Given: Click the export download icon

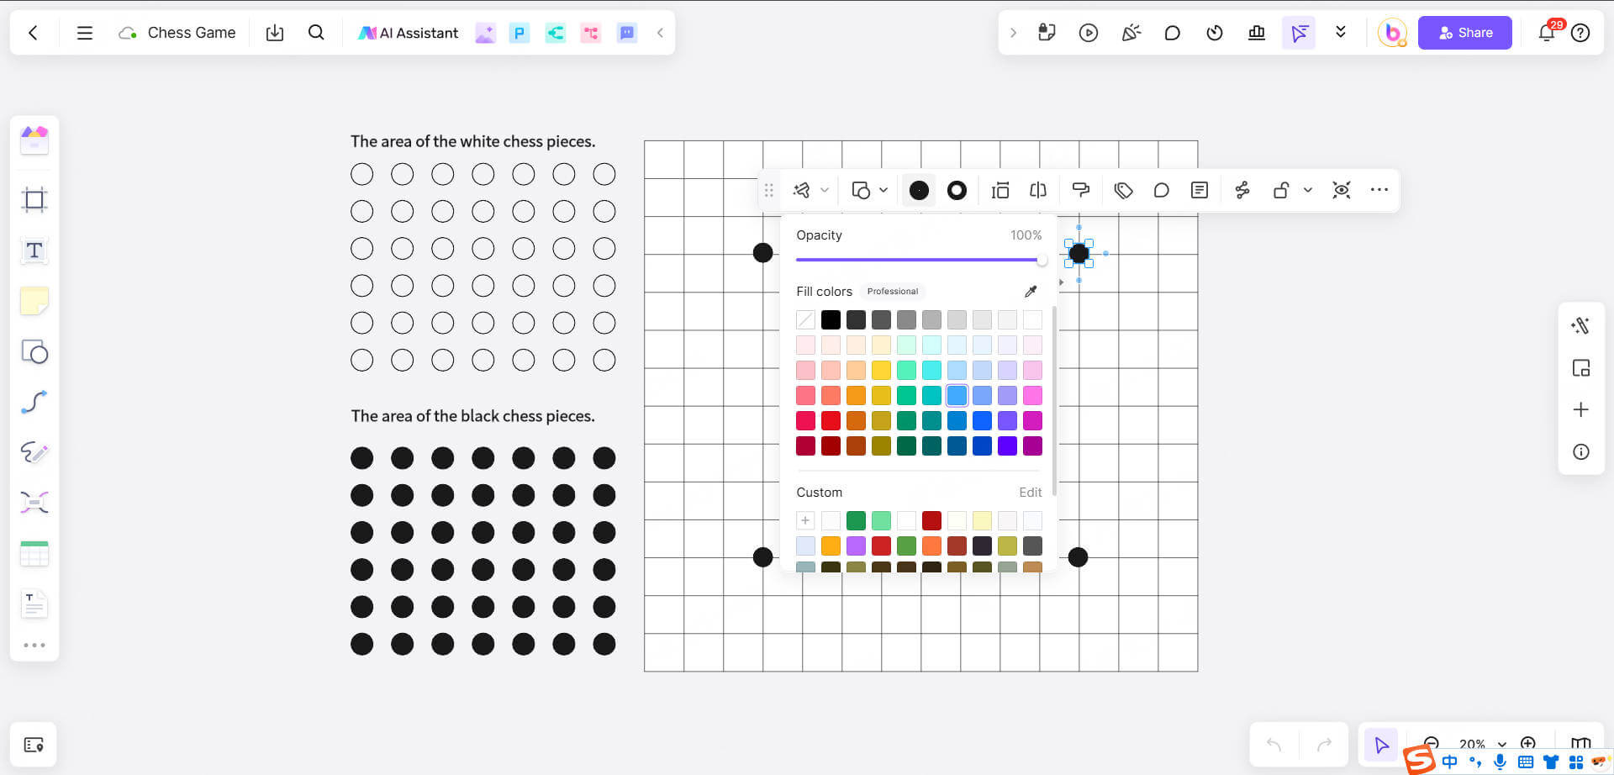Looking at the screenshot, I should (275, 33).
